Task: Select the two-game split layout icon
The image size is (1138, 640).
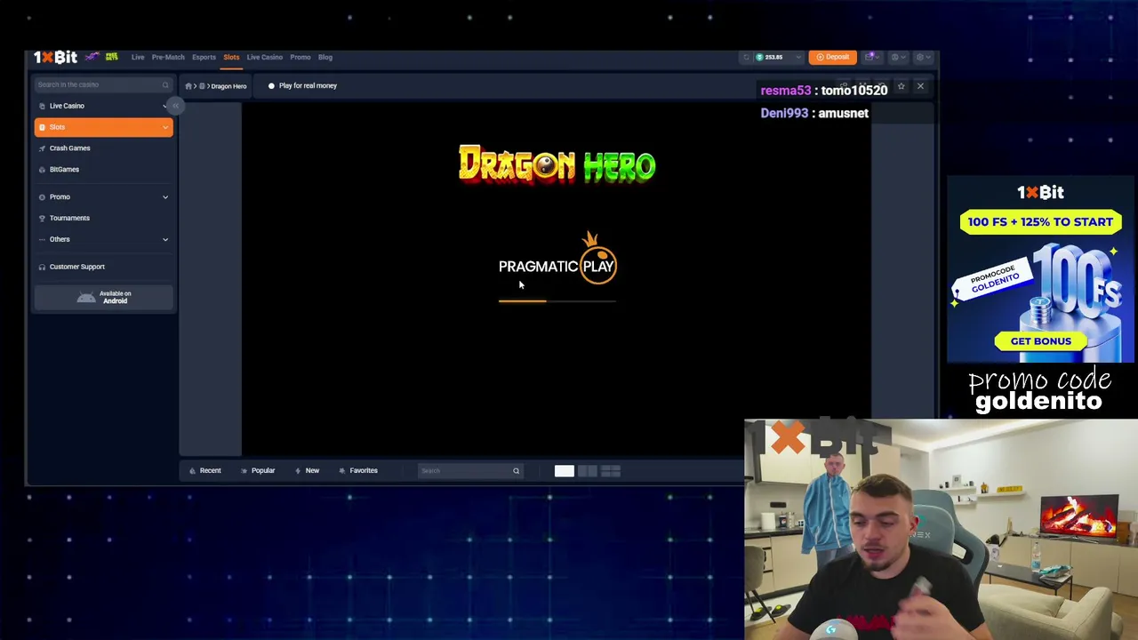Action: pyautogui.click(x=588, y=471)
